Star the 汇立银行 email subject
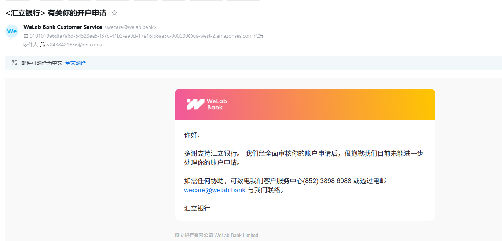Image resolution: width=502 pixels, height=241 pixels. [x=114, y=13]
